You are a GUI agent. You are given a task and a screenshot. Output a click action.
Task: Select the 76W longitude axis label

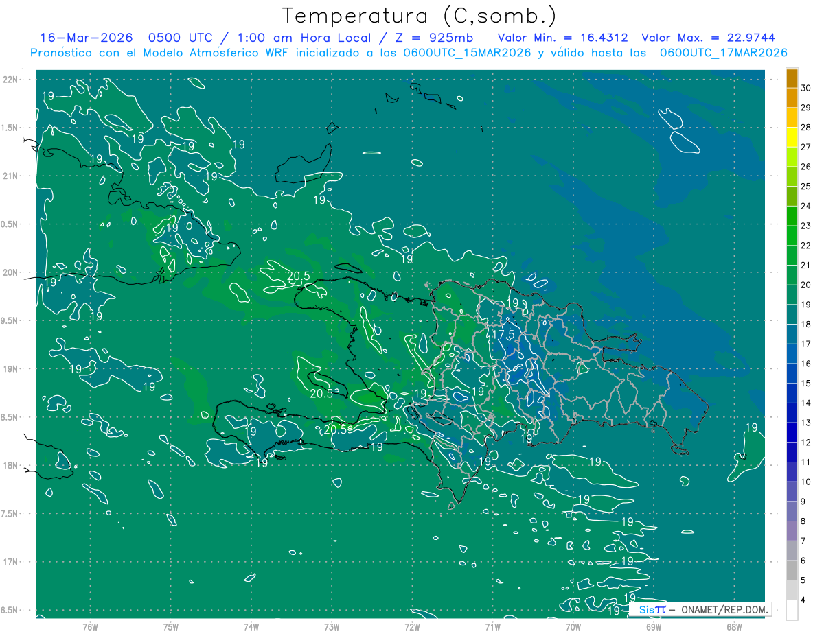[x=90, y=626]
